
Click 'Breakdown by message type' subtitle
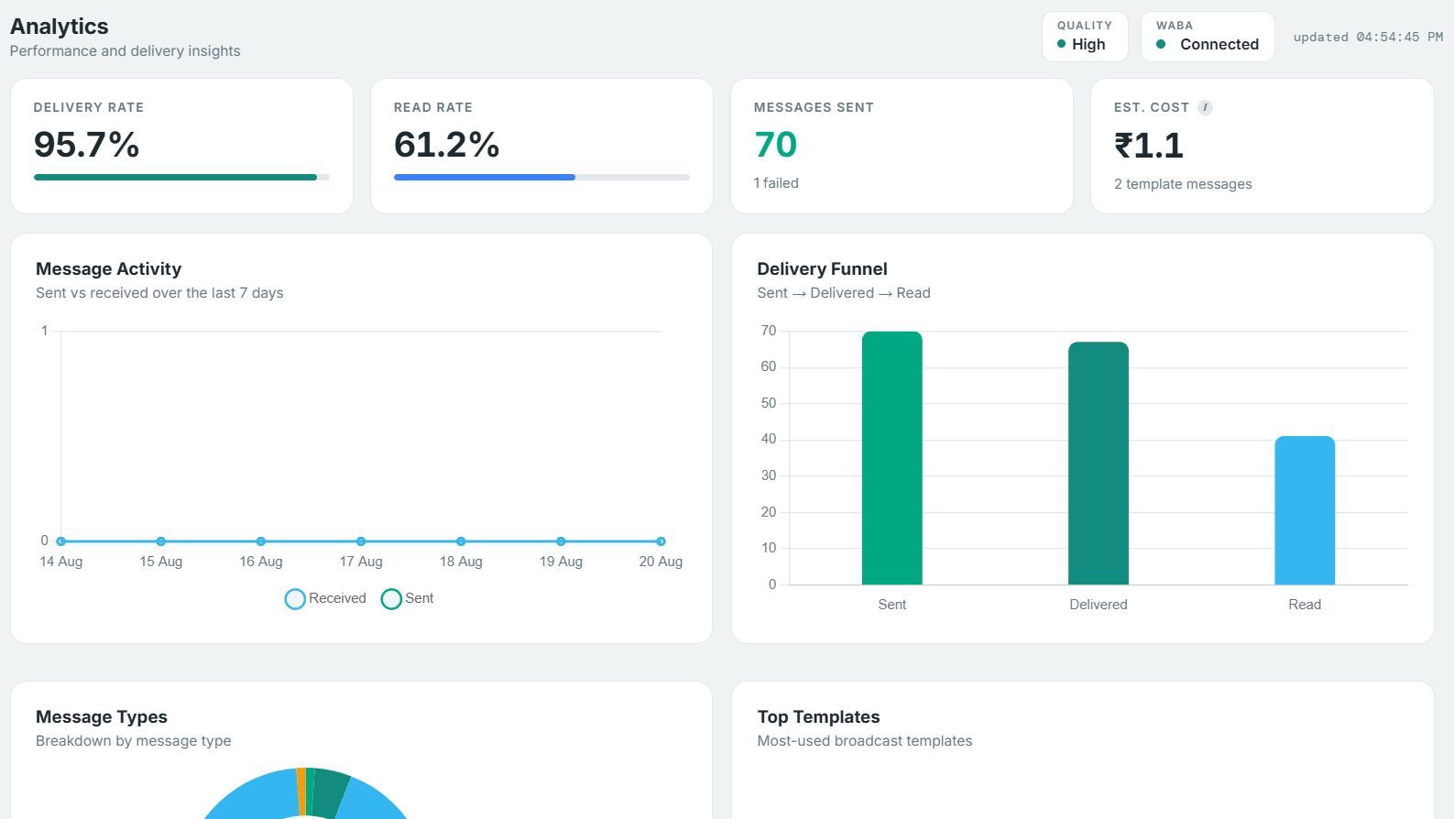(134, 741)
